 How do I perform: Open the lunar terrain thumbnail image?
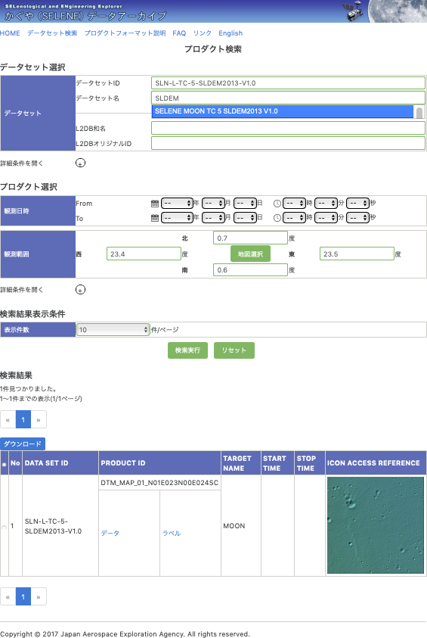pos(376,525)
